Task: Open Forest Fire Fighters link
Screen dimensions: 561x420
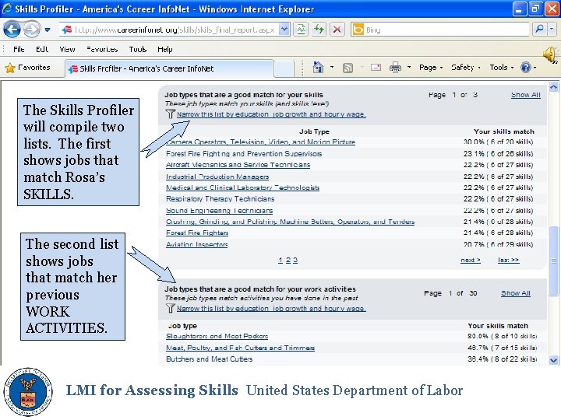Action: (x=197, y=233)
